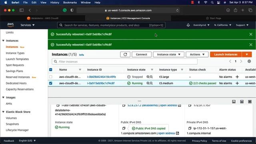Zoom out filter on Running state
The height and width of the screenshot is (144, 256).
coord(151,83)
